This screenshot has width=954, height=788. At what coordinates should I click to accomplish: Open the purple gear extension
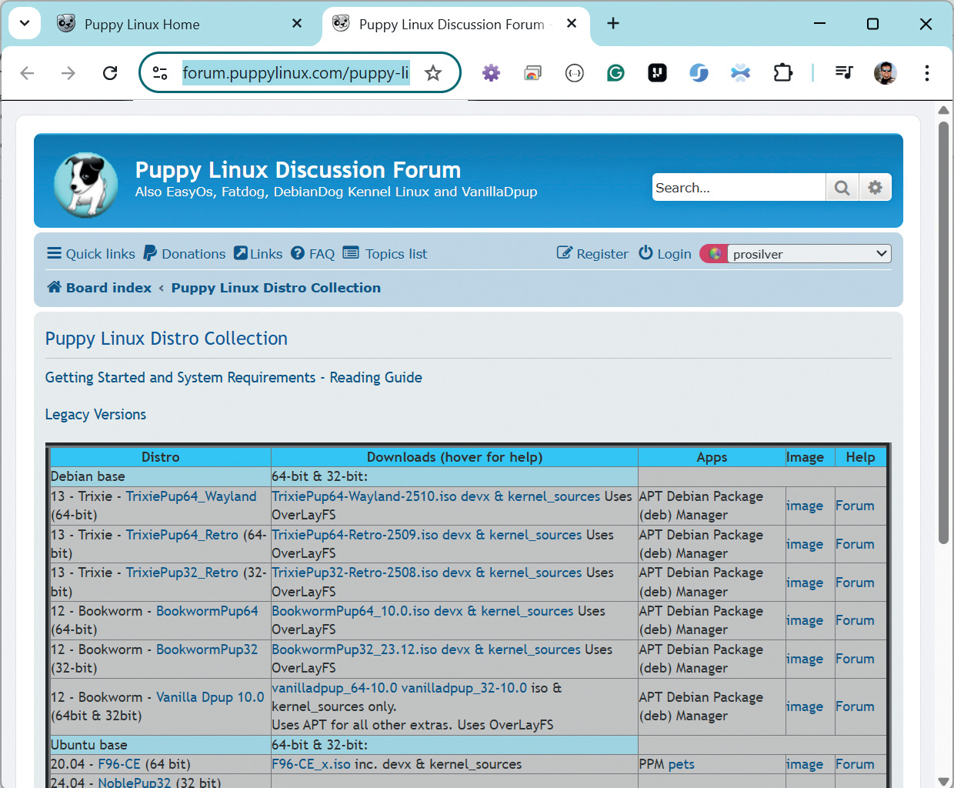click(x=491, y=73)
